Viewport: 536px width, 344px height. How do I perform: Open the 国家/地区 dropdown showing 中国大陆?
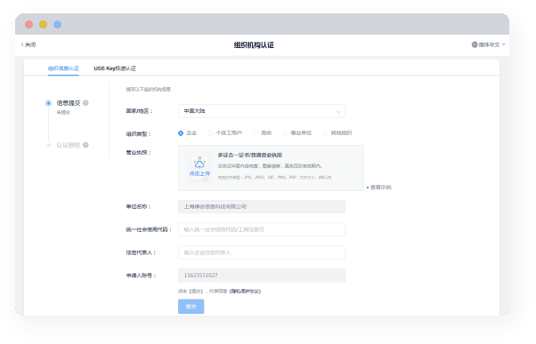[x=262, y=111]
